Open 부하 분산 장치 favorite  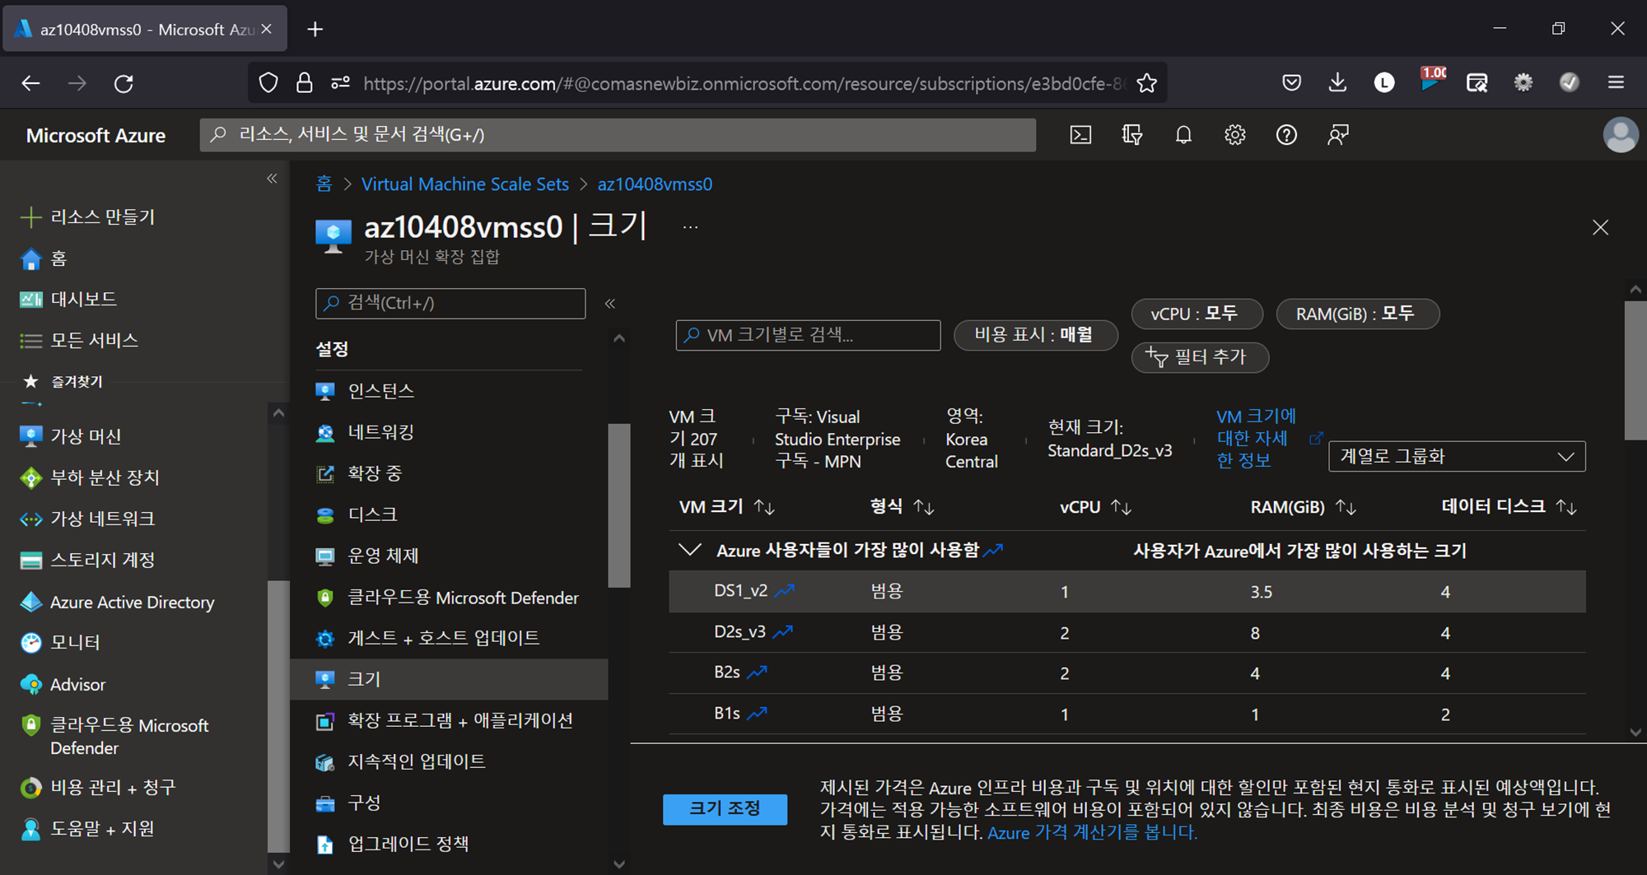click(x=89, y=477)
